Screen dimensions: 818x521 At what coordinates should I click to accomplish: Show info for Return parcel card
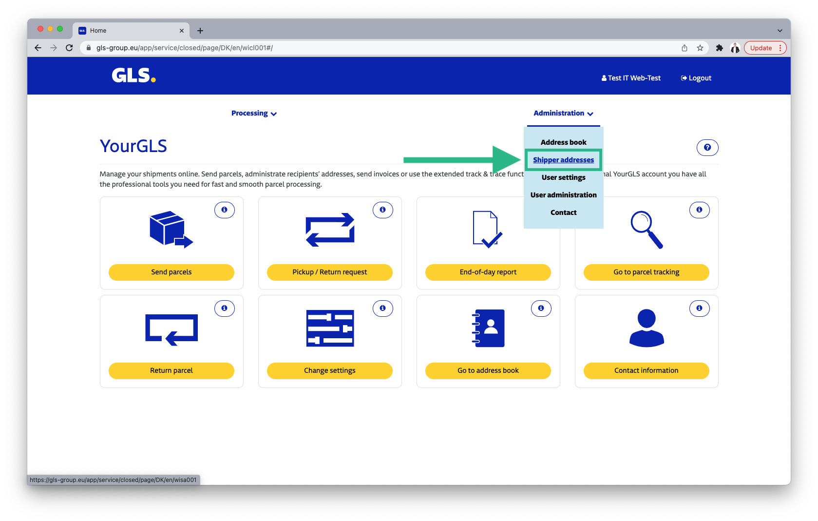pyautogui.click(x=225, y=308)
